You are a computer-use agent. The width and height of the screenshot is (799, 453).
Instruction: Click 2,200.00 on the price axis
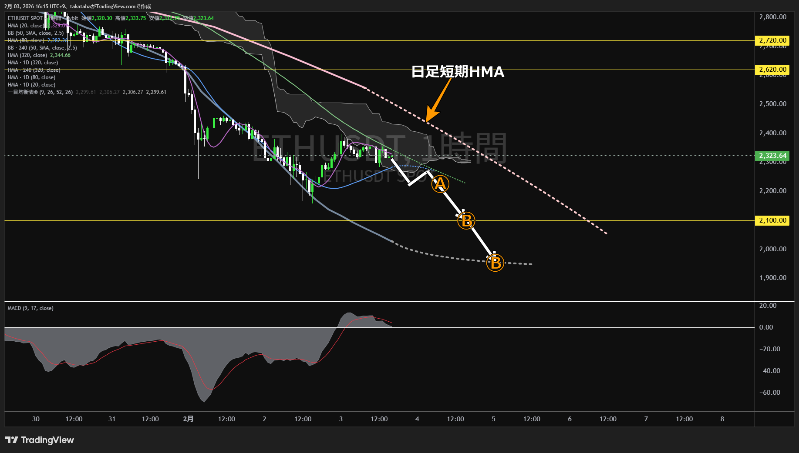pos(773,191)
